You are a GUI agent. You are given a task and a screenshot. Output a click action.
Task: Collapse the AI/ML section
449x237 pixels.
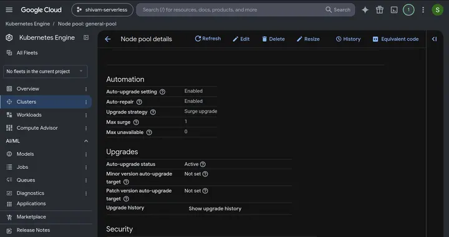[x=86, y=141]
